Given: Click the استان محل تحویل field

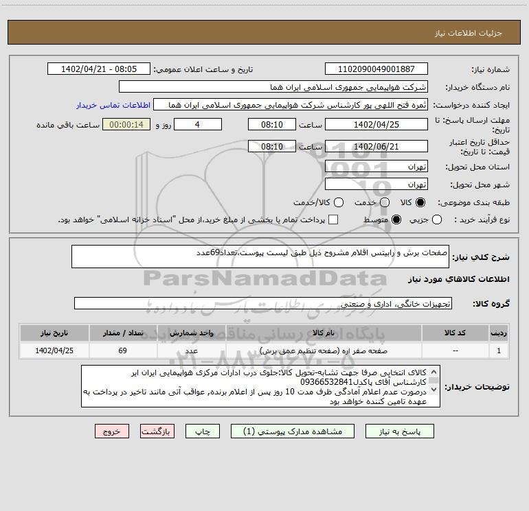Looking at the screenshot, I should click(x=376, y=167).
